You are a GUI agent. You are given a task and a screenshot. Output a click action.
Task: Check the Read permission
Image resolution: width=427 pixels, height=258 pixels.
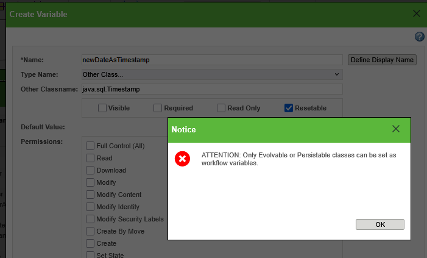tap(90, 158)
